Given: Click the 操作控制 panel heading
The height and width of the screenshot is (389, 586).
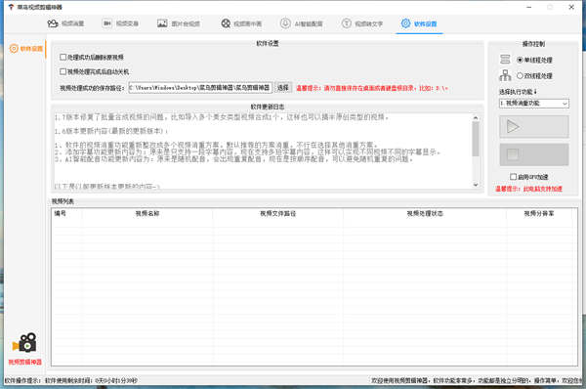Looking at the screenshot, I should pos(533,44).
